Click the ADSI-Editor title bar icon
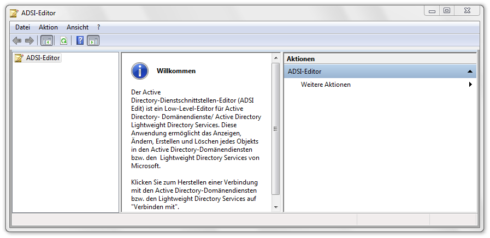The image size is (490, 238). coord(14,13)
